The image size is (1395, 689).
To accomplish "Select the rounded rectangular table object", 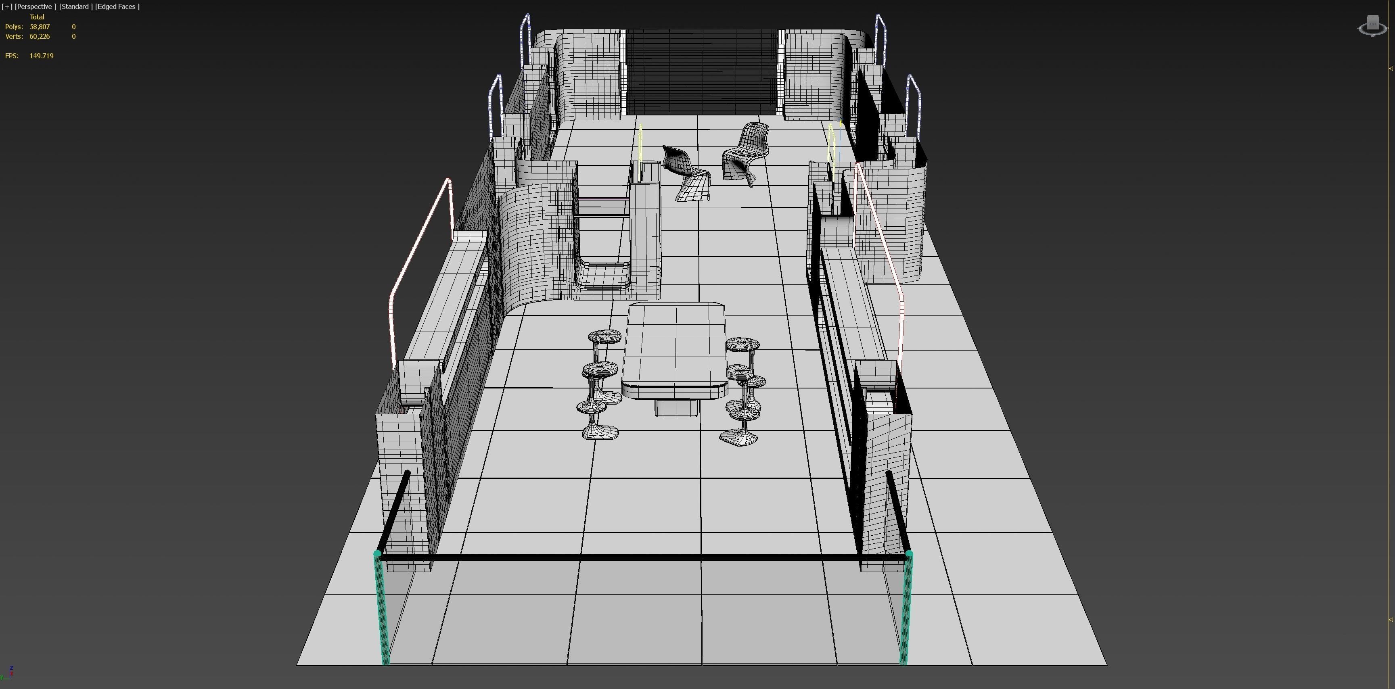I will pos(675,352).
